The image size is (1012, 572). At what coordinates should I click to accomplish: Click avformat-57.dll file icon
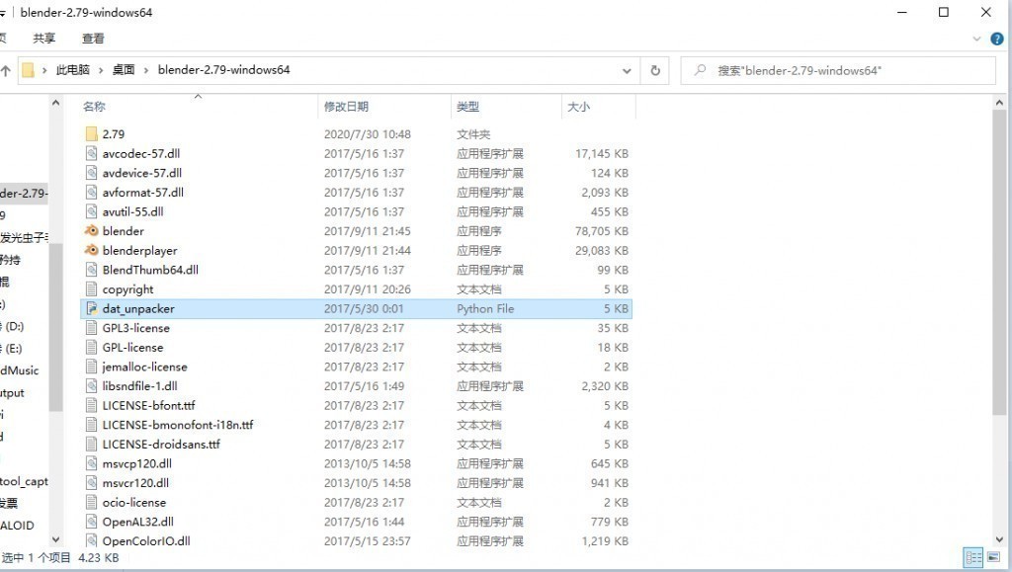click(92, 193)
